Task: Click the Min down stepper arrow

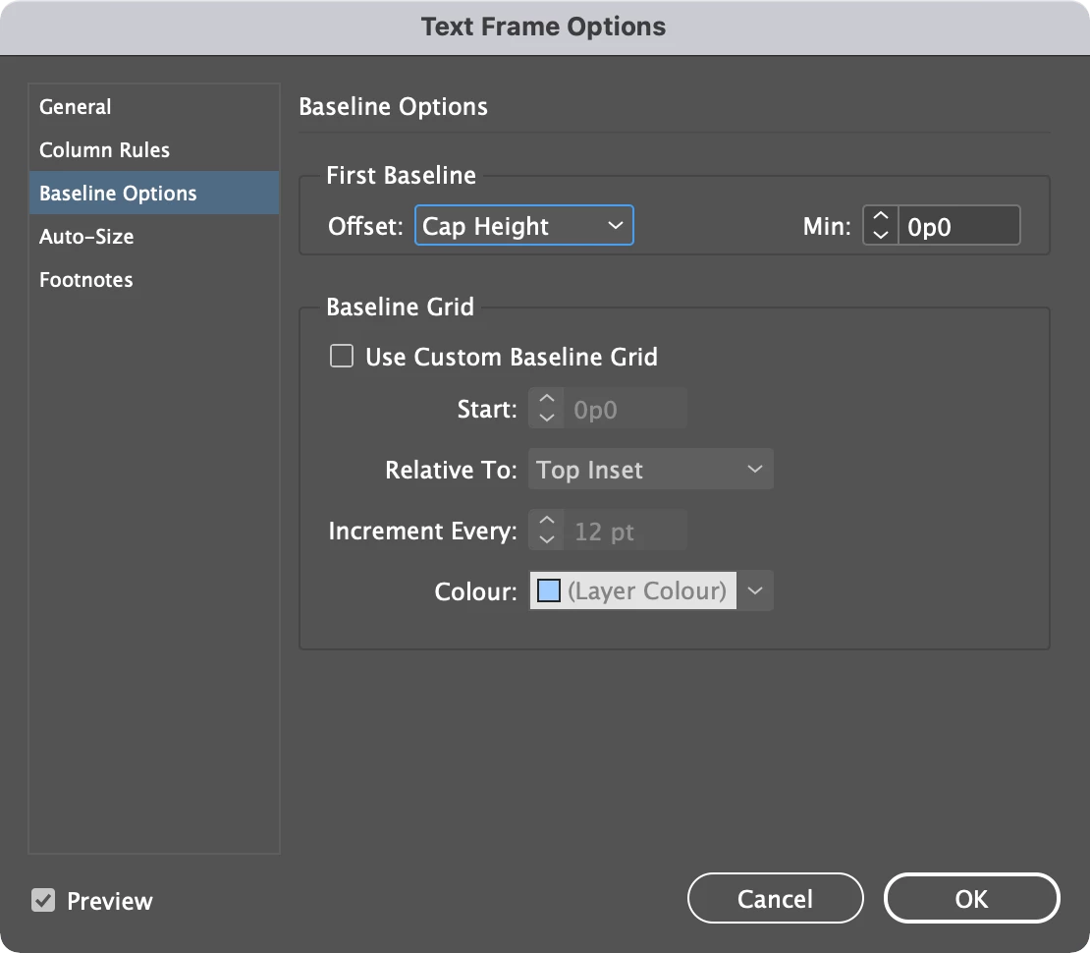Action: (880, 234)
